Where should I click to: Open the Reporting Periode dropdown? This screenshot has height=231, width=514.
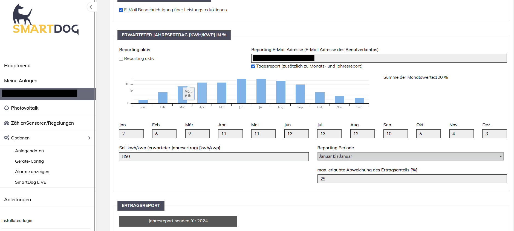click(x=410, y=156)
